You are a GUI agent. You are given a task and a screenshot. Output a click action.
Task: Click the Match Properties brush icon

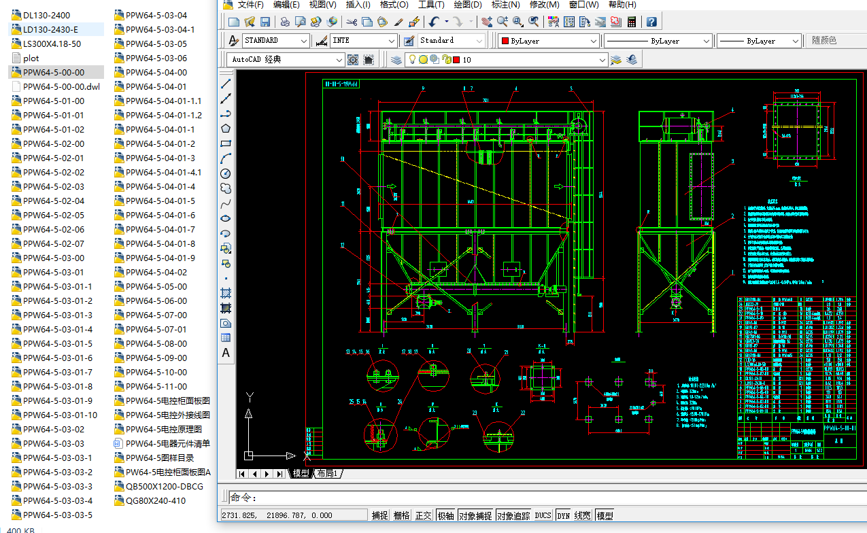[x=399, y=22]
